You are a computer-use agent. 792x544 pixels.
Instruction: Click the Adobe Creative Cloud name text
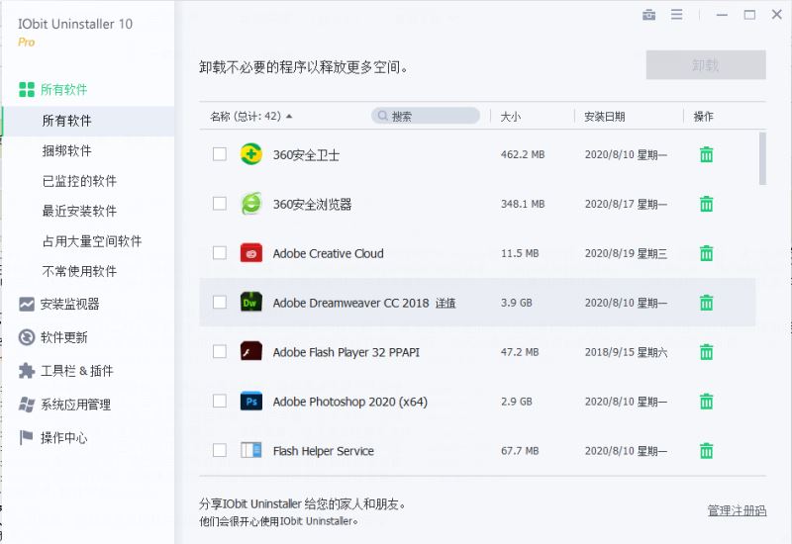(x=329, y=253)
